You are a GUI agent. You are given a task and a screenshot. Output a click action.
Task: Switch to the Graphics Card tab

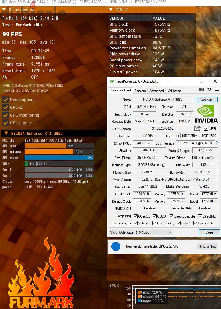[x=121, y=90]
